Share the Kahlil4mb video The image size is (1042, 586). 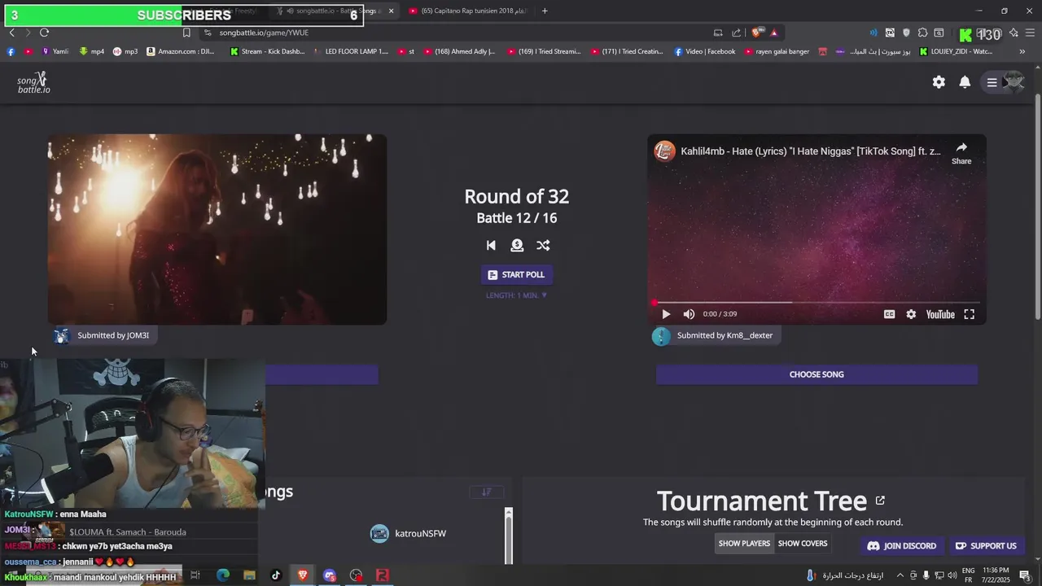(961, 152)
